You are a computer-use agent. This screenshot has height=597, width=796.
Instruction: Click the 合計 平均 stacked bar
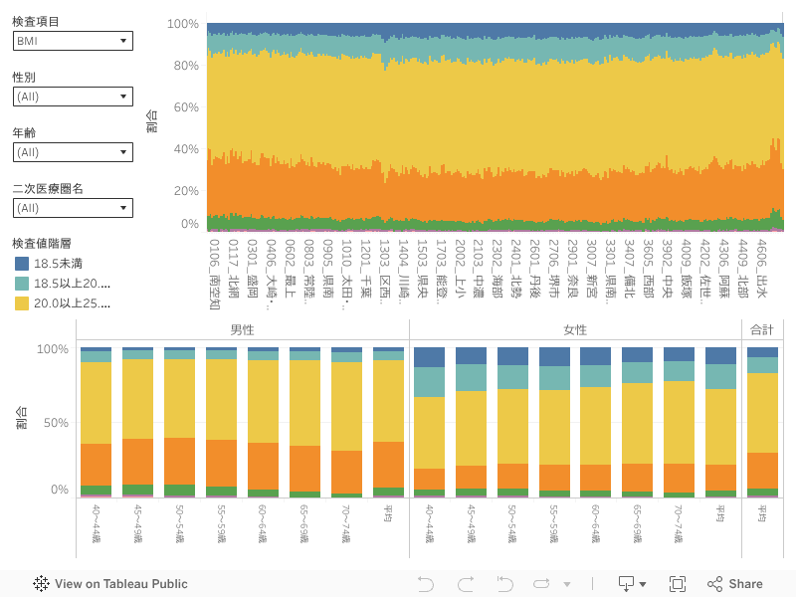coord(762,422)
